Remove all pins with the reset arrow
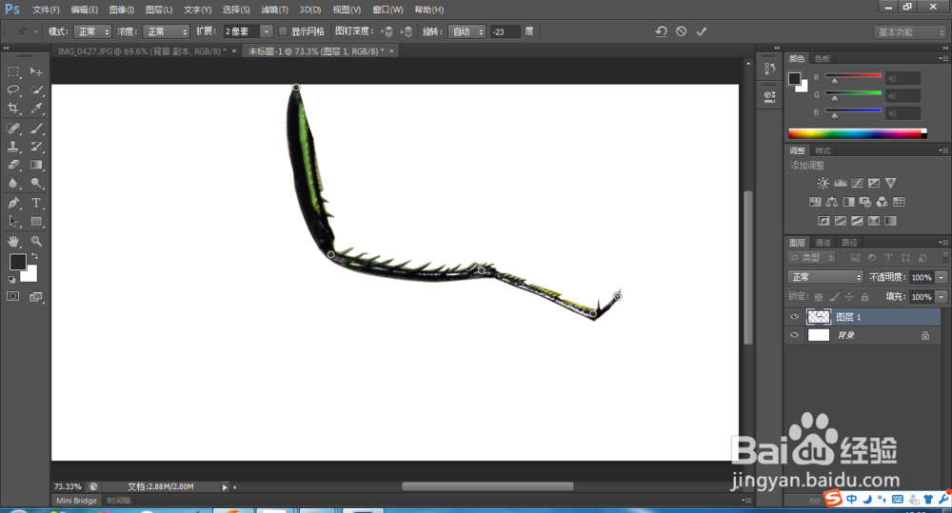This screenshot has height=513, width=952. click(x=662, y=31)
